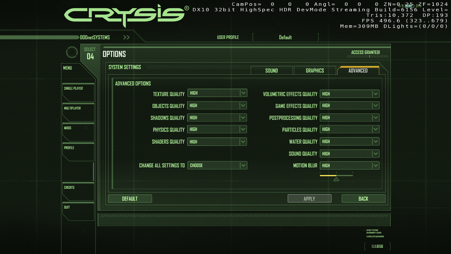Open the Credits menu
The image size is (451, 254).
(78, 192)
